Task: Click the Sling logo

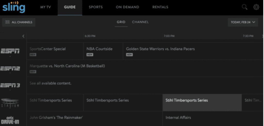Action: [x=14, y=7]
